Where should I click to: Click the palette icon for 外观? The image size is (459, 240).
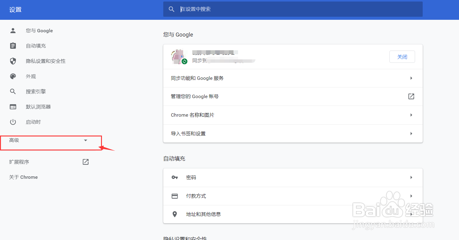(13, 76)
